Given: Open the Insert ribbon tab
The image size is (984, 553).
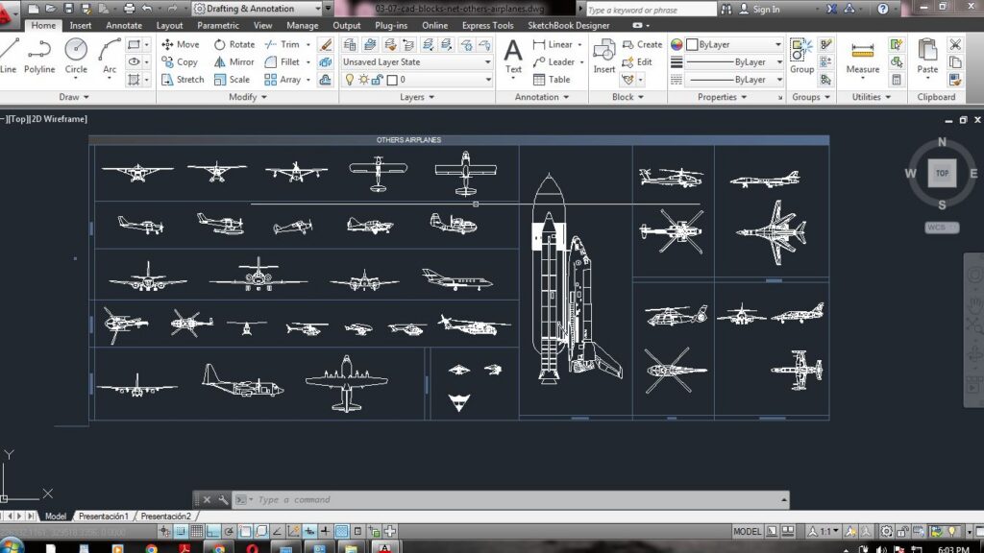Looking at the screenshot, I should point(81,26).
